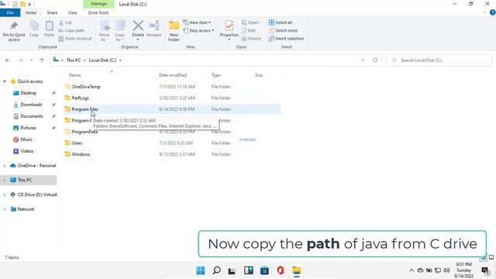Select the Users folder
The height and width of the screenshot is (279, 496).
[171, 143]
